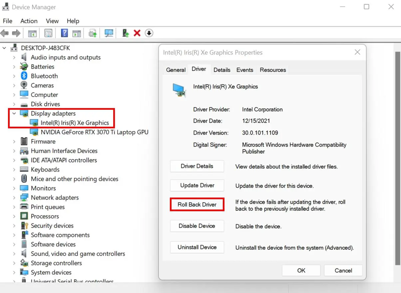
Task: Click the Driver Details button
Action: (x=197, y=166)
